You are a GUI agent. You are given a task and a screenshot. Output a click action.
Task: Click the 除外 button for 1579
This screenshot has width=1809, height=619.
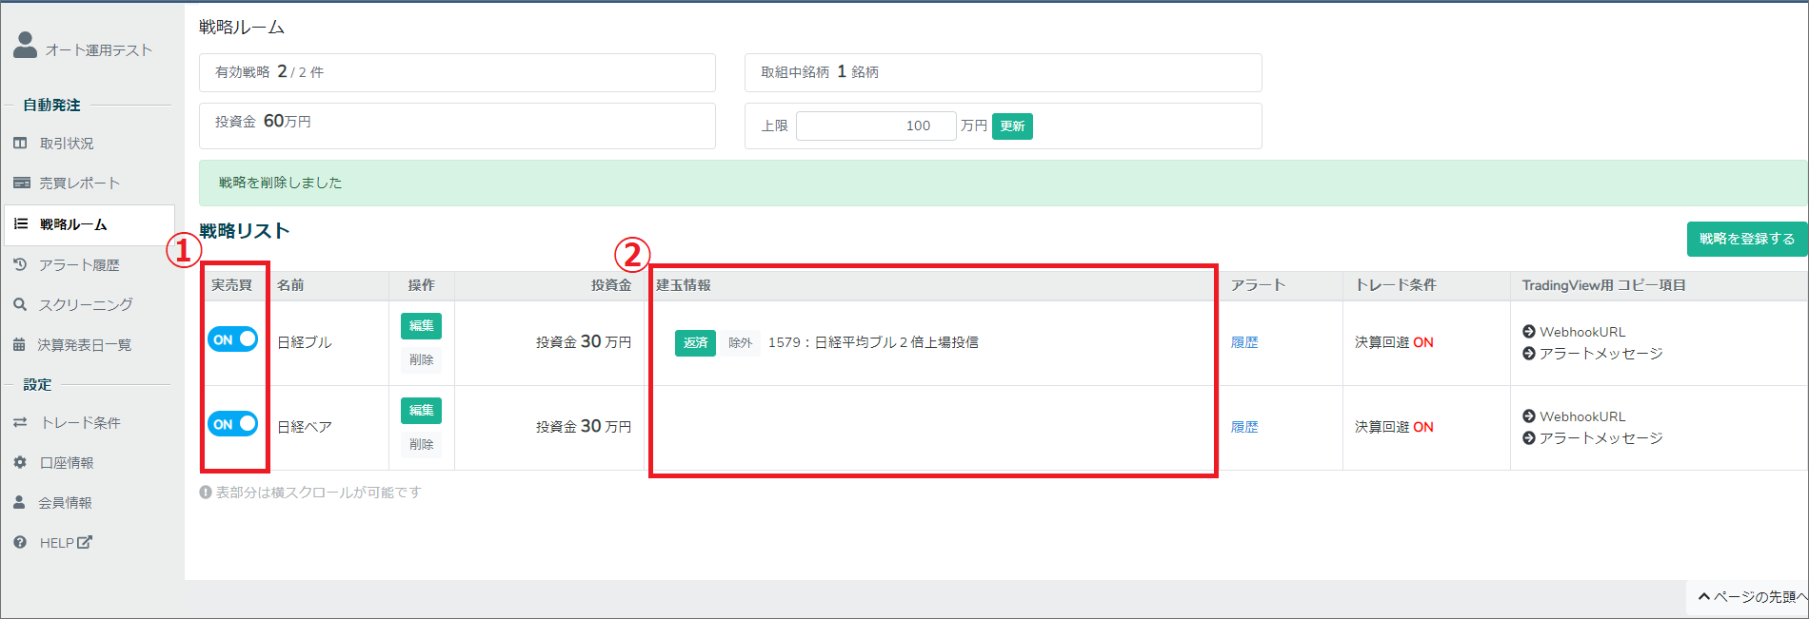(x=740, y=342)
